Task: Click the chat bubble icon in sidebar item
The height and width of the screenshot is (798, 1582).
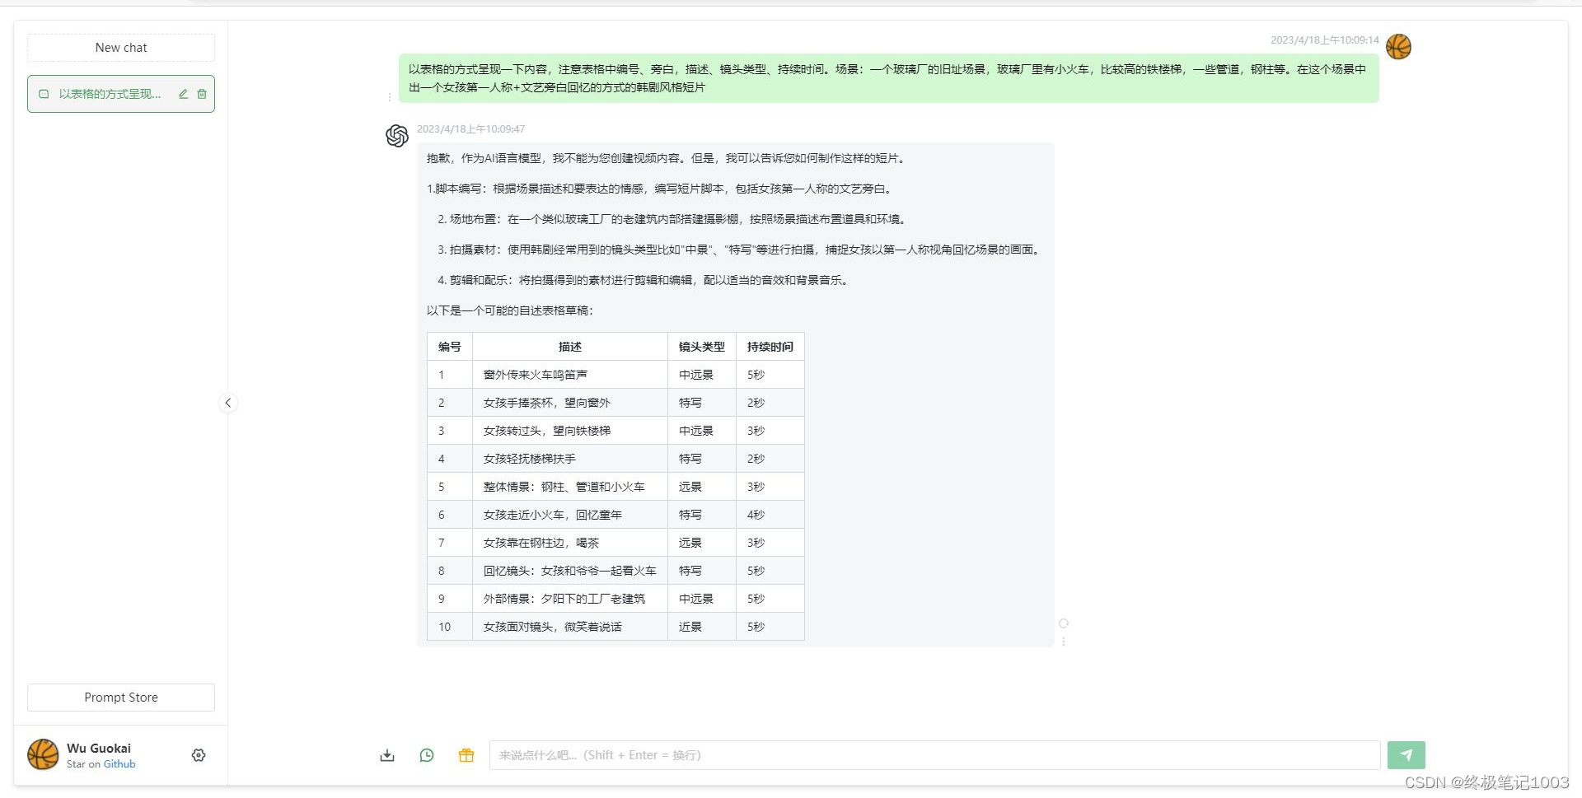Action: pos(44,94)
